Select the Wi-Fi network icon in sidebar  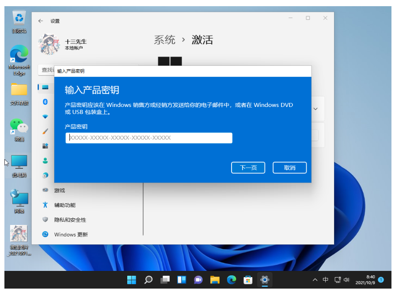click(x=45, y=117)
